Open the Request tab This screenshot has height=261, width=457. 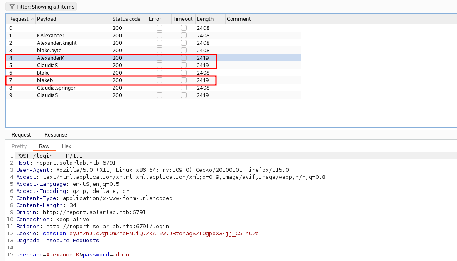21,134
